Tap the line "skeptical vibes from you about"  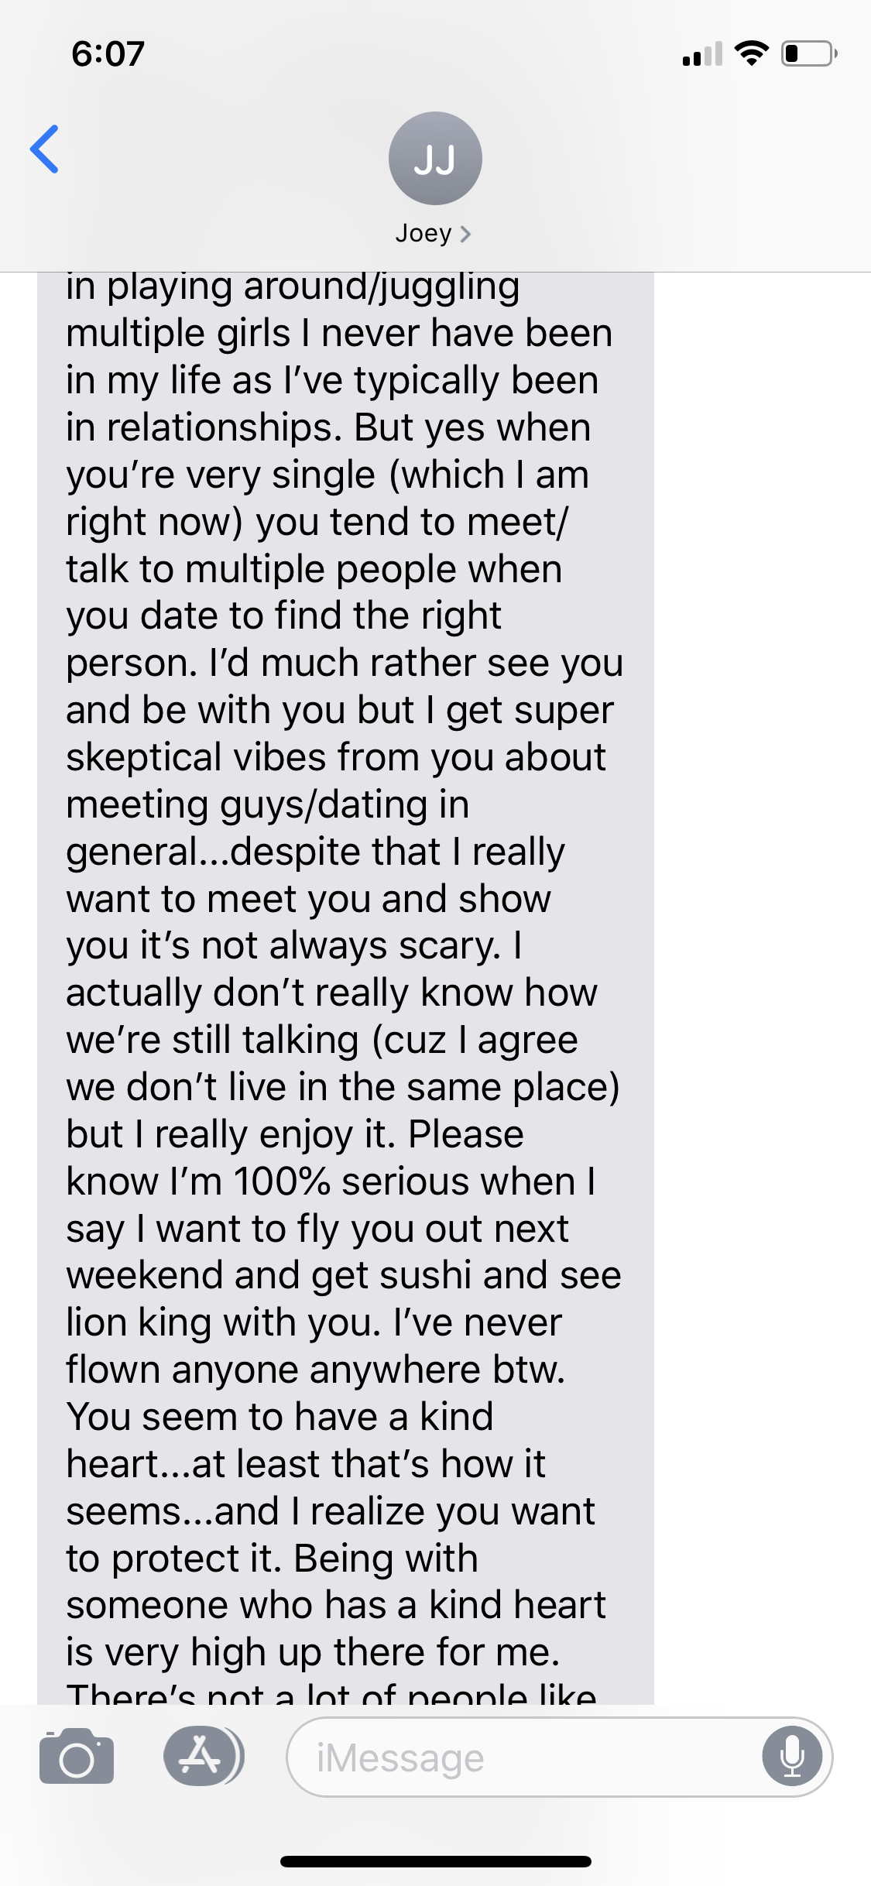(336, 757)
